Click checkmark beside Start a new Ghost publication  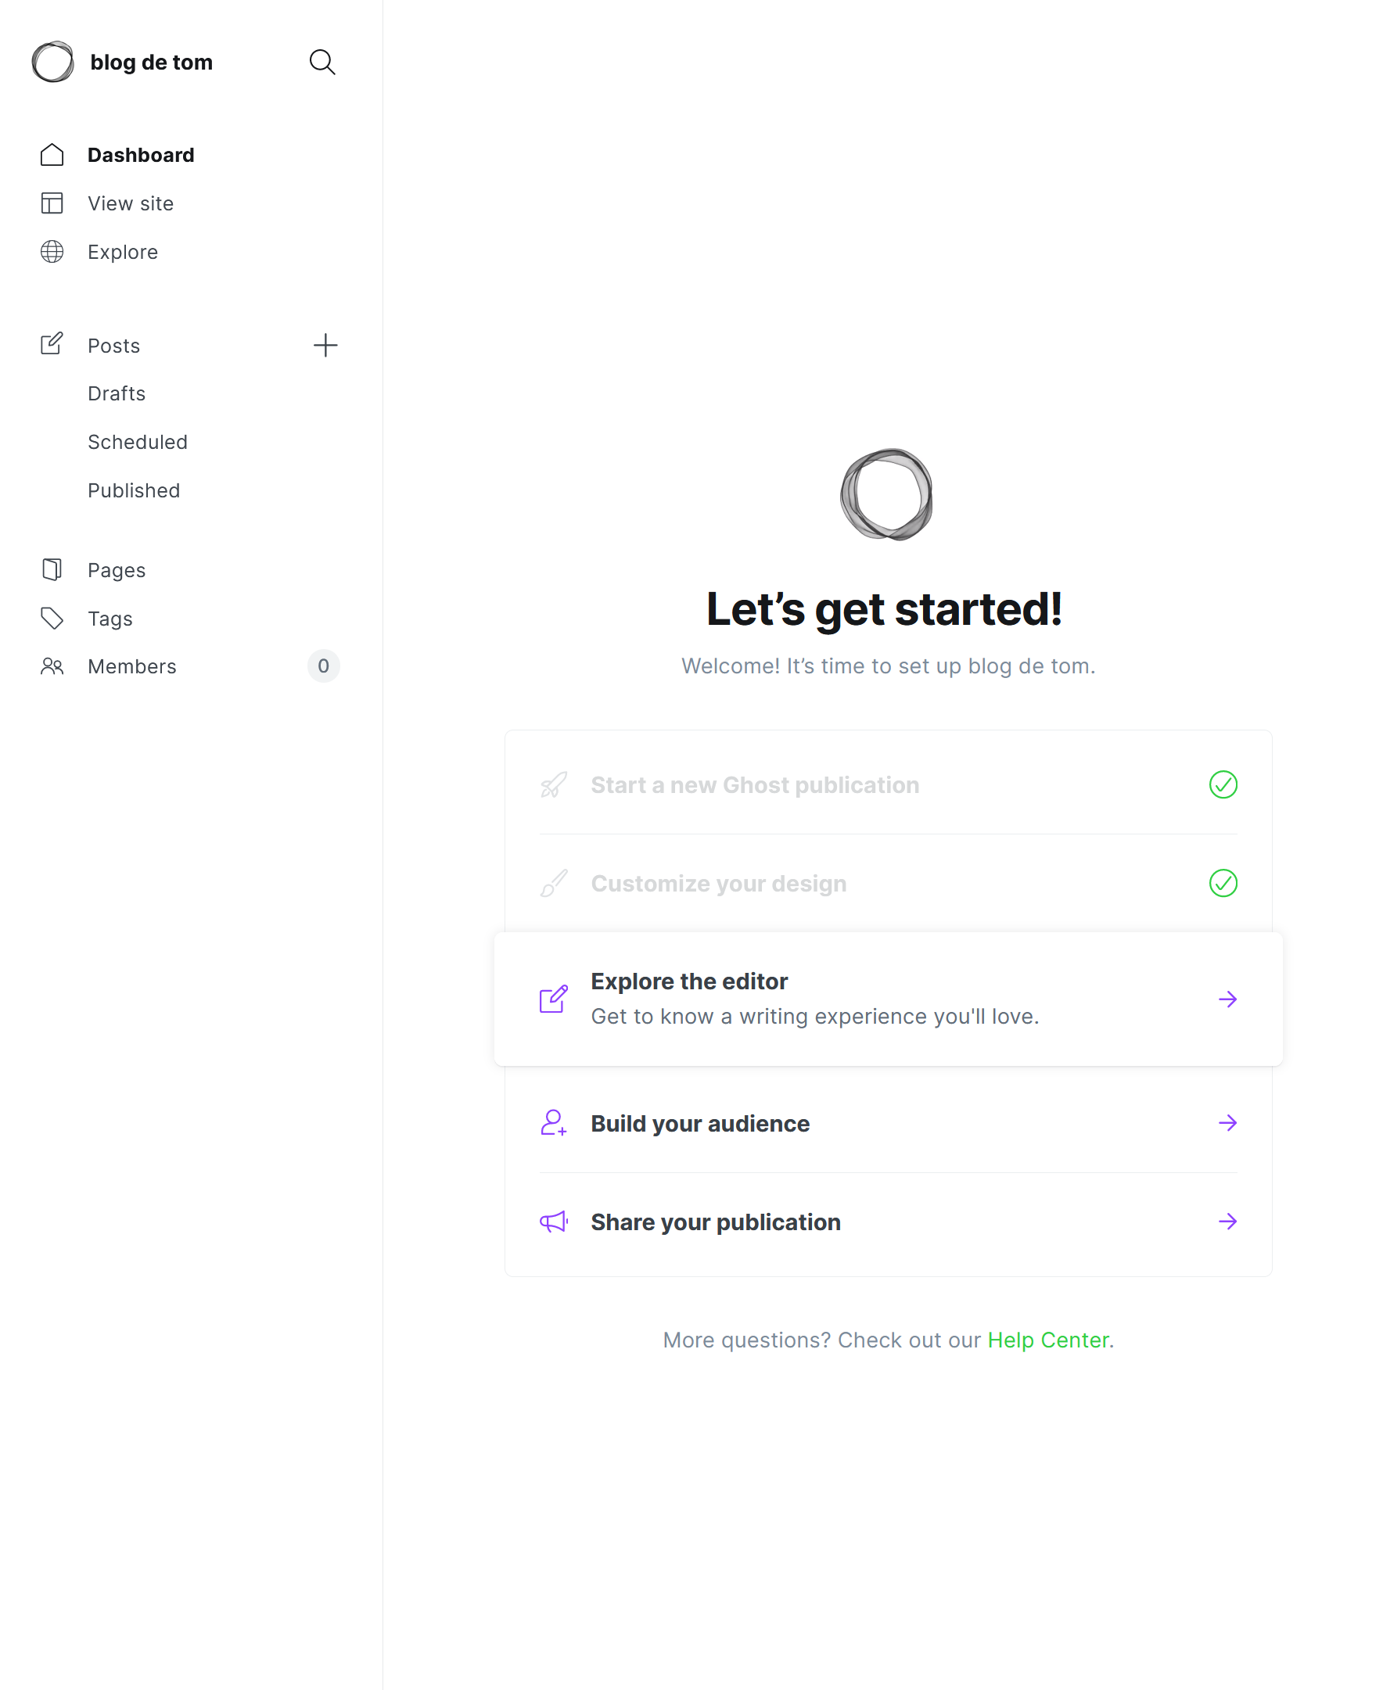[x=1223, y=785]
